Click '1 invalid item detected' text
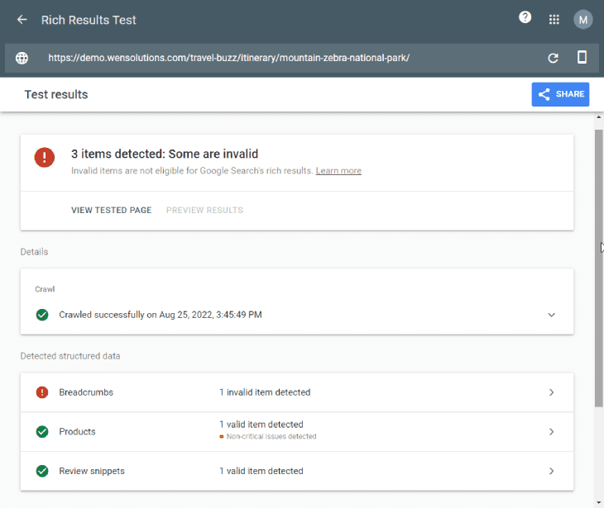The image size is (604, 508). (265, 392)
